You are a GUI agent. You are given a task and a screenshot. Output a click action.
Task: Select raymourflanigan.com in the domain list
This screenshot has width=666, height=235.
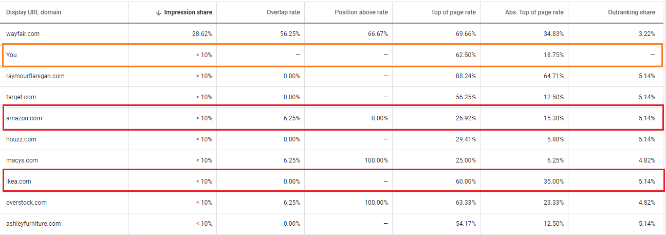35,76
